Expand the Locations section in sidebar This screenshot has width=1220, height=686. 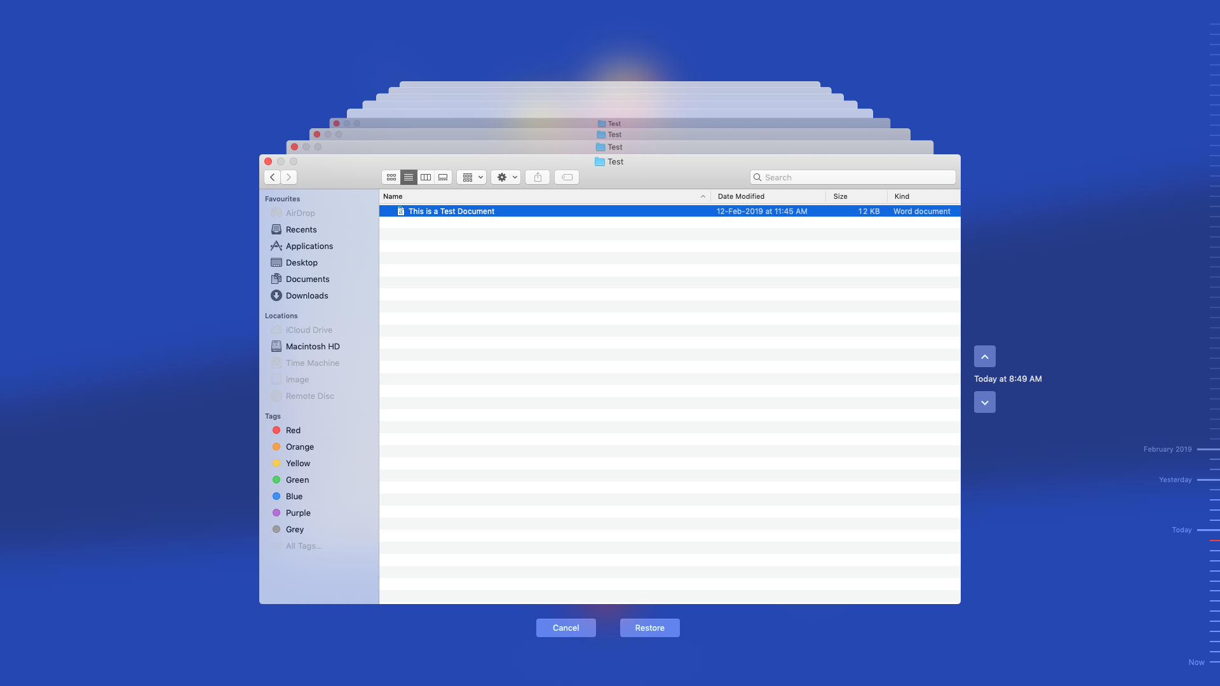281,316
